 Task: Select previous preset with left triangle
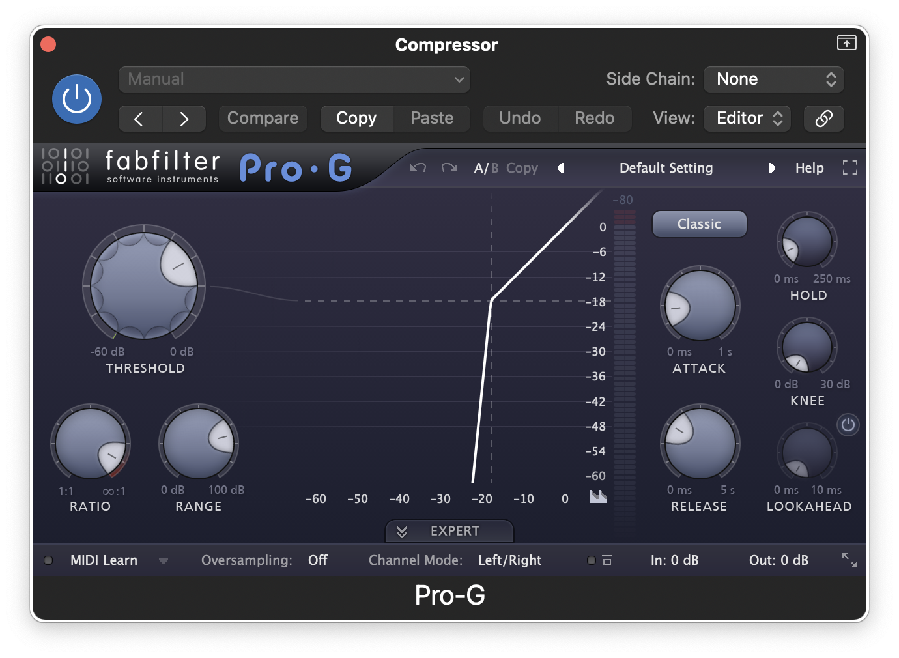(561, 168)
